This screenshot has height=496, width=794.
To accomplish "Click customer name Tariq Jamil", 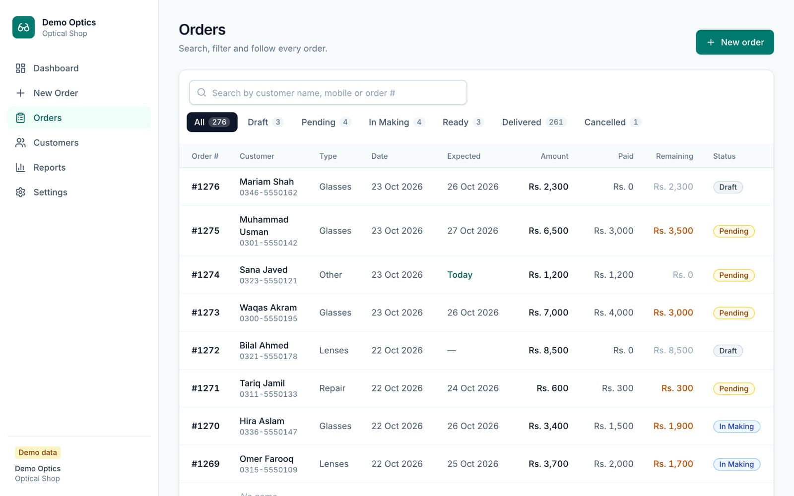I will point(262,383).
